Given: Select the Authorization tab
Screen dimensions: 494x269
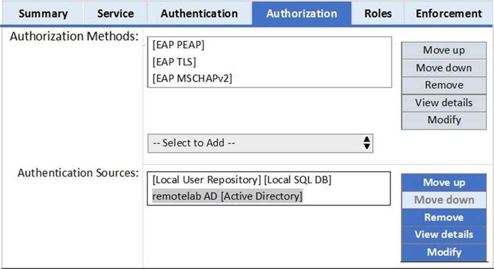Looking at the screenshot, I should (301, 13).
